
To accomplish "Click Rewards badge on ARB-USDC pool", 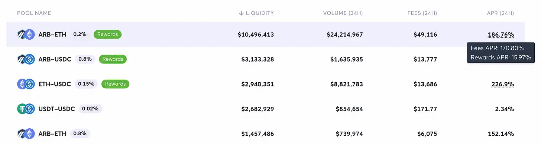I will click(x=113, y=59).
